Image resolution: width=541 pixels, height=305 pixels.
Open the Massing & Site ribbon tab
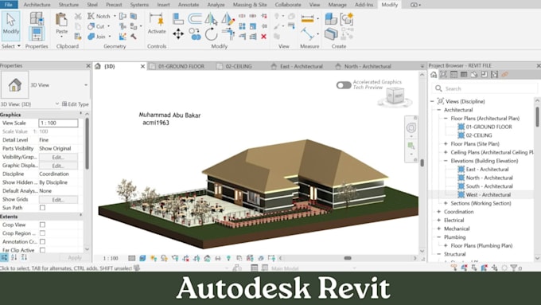[250, 5]
